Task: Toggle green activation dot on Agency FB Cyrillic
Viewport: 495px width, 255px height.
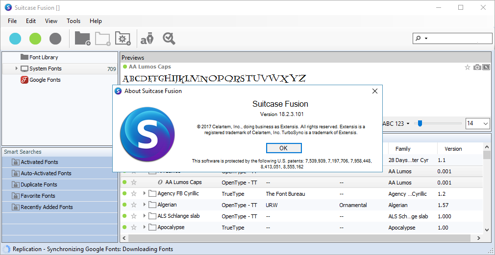Action: [124, 193]
